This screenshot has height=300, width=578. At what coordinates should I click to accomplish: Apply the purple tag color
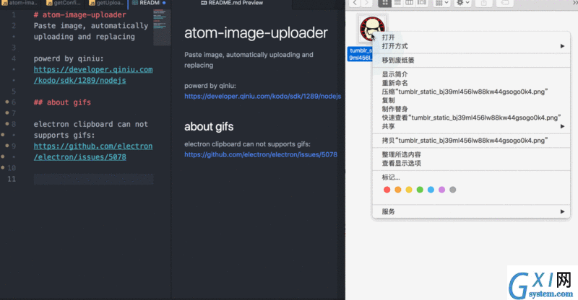[x=441, y=190]
